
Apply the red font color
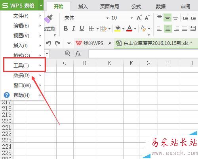pos(129,29)
